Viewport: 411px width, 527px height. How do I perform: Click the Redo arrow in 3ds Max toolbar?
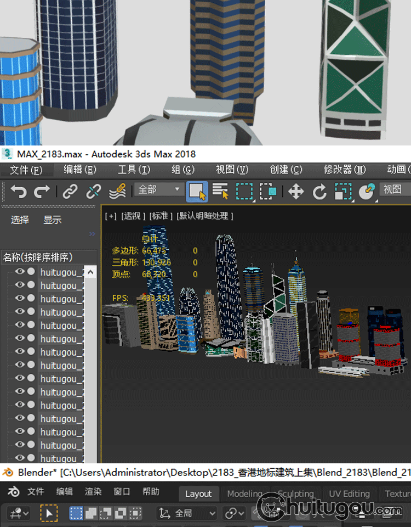tap(42, 191)
